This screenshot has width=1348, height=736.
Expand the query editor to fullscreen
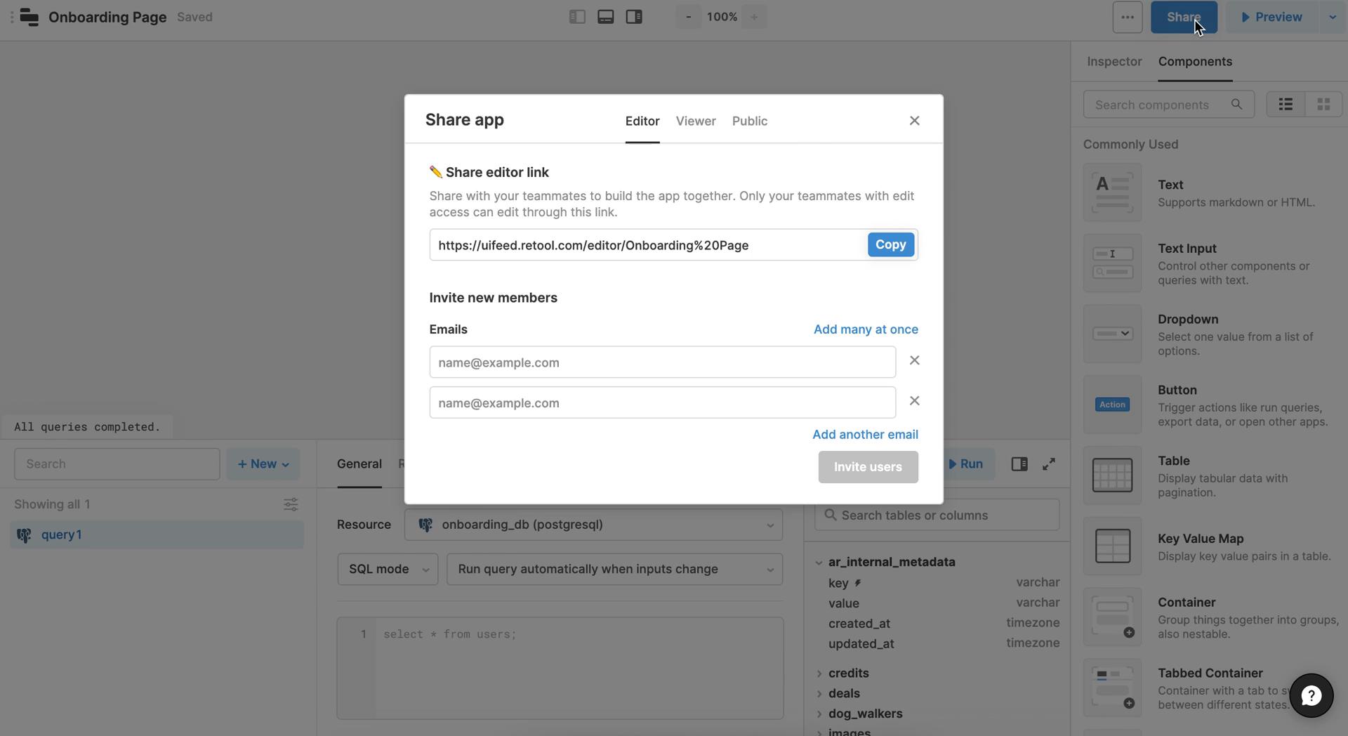(x=1048, y=464)
